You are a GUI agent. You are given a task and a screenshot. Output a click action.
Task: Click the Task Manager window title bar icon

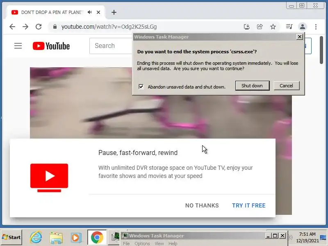tap(125, 236)
